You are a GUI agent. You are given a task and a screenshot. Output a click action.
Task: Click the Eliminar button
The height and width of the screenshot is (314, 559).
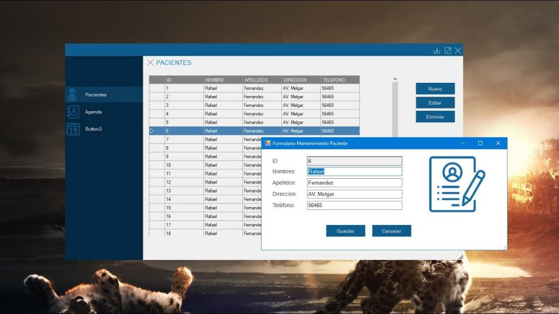[435, 116]
